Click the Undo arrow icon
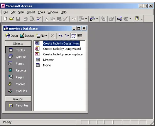Viewport: 157px width, 127px height. (x=74, y=19)
